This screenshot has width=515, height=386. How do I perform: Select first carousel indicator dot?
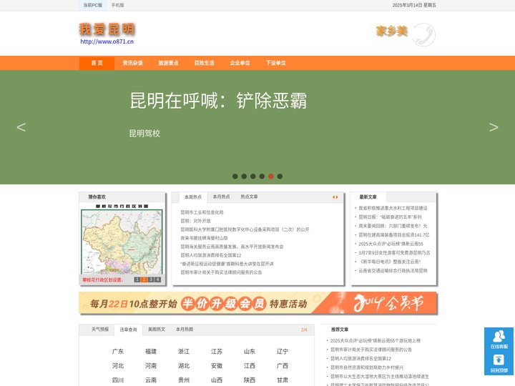pos(235,177)
